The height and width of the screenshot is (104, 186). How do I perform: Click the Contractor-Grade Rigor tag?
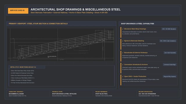[170, 65]
